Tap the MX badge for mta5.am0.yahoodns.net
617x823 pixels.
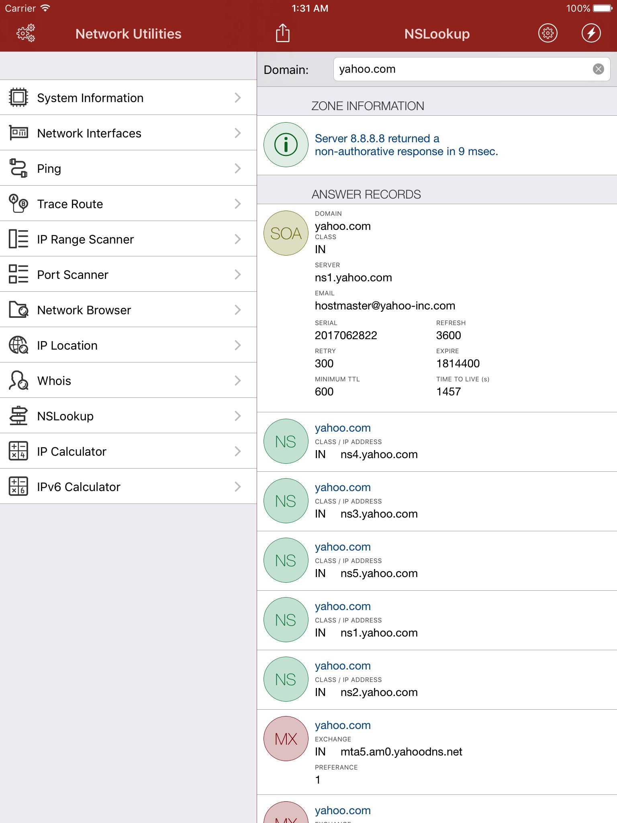286,739
